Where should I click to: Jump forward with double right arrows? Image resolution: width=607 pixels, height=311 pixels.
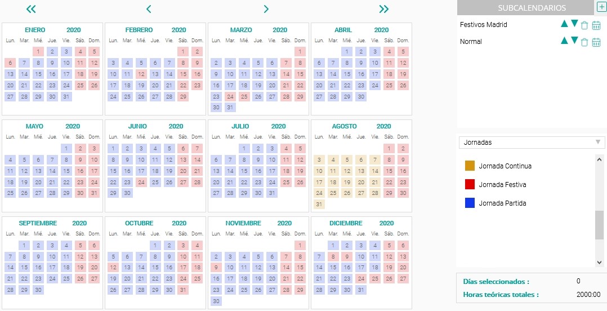point(383,9)
